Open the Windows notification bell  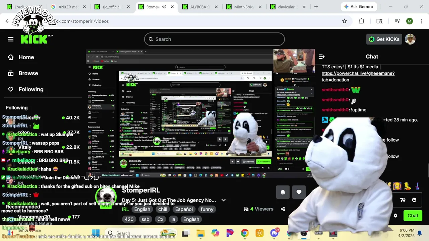[420, 233]
